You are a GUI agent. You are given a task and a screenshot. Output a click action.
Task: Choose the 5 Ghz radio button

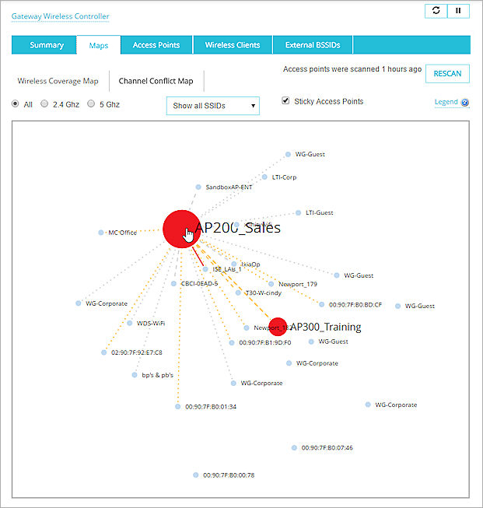point(91,103)
